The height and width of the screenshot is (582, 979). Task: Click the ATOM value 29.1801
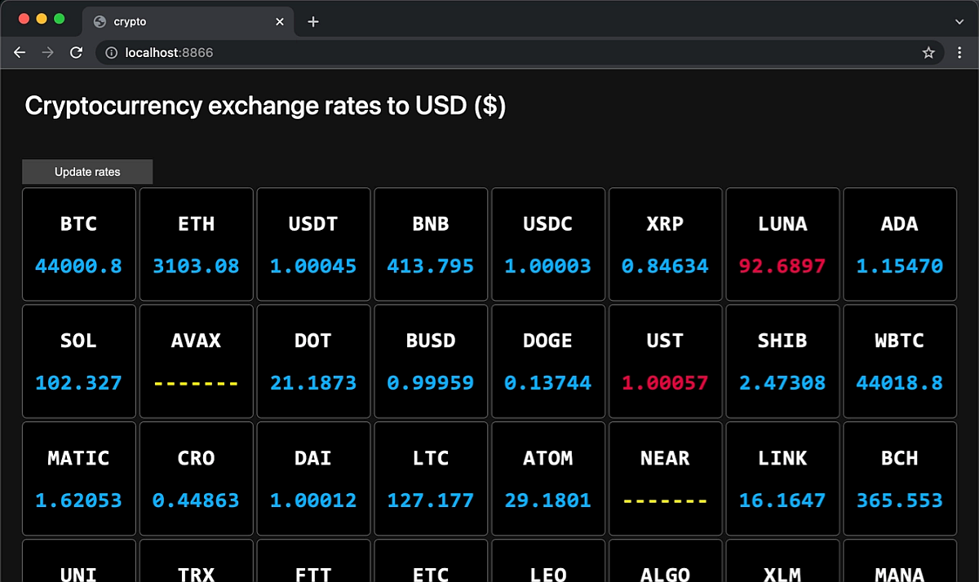tap(547, 500)
